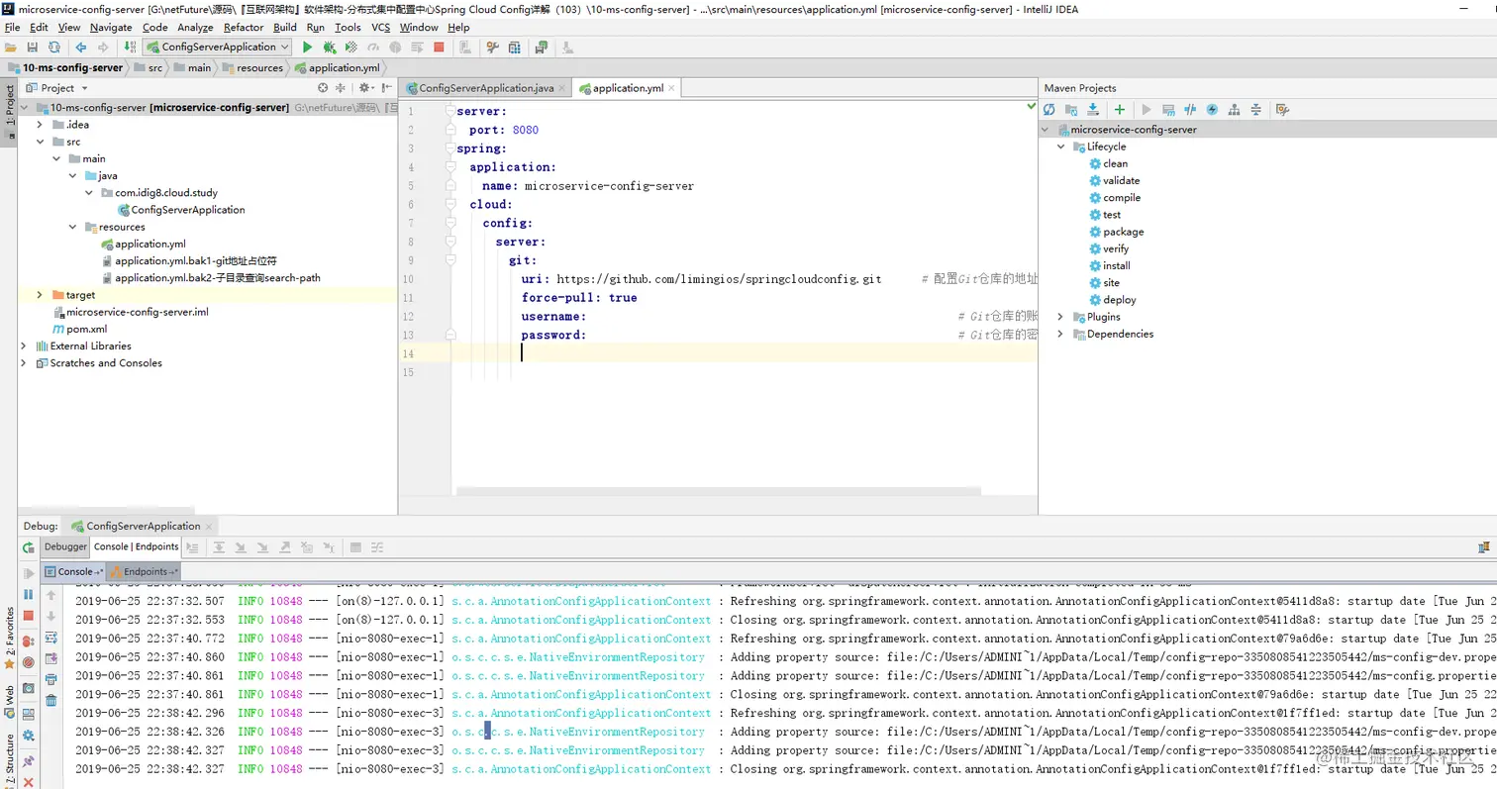Start debugging with the bug icon
This screenshot has height=789, width=1497.
329,47
